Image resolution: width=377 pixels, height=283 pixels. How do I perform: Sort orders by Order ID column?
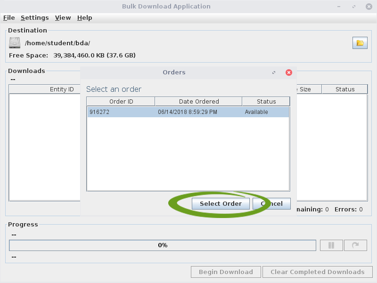[121, 101]
